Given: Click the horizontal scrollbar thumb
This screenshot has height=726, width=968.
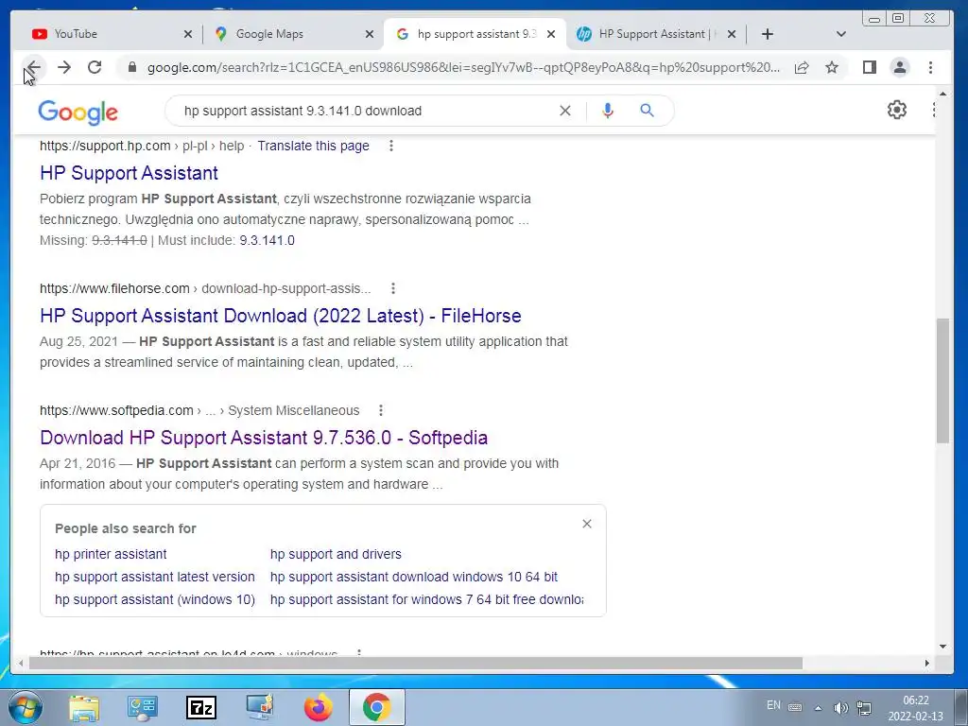Looking at the screenshot, I should click(416, 663).
